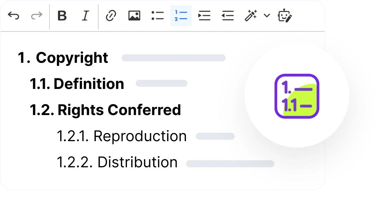Toggle Bold formatting
This screenshot has width=386, height=198.
tap(62, 16)
